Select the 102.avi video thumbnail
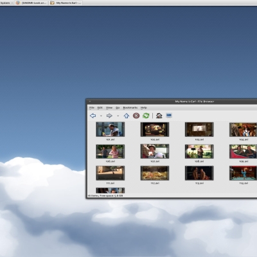 [155, 129]
